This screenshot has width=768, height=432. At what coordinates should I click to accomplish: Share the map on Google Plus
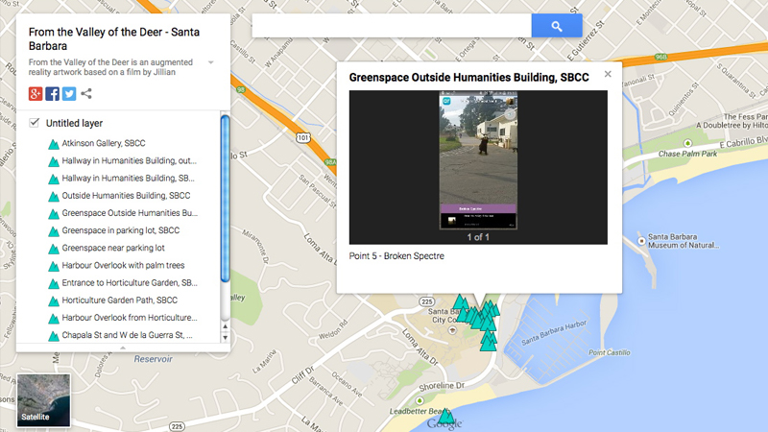36,93
